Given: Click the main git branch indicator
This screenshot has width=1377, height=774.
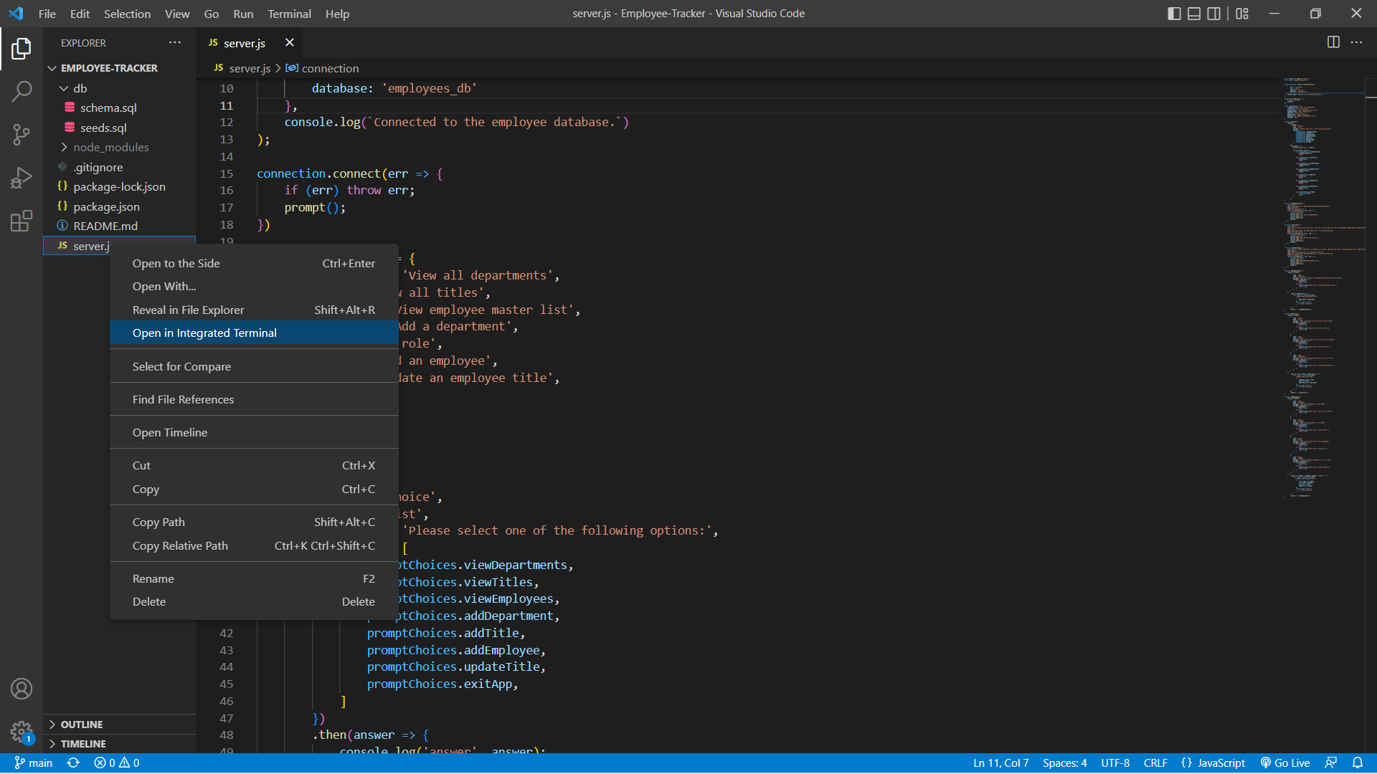Looking at the screenshot, I should pyautogui.click(x=34, y=763).
